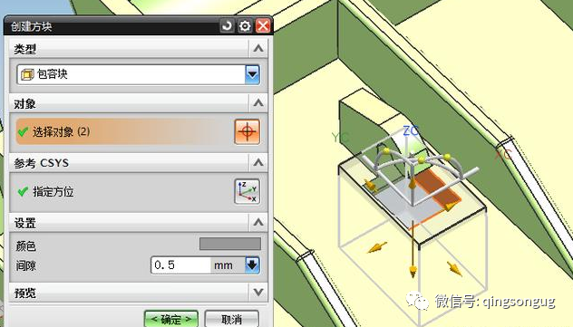Click the 确定 button

click(171, 320)
